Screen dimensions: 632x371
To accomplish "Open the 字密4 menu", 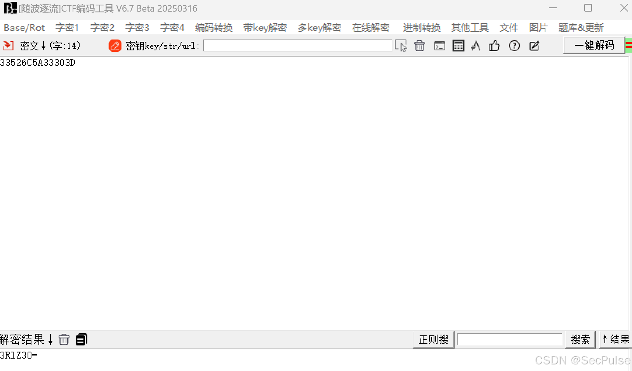I will point(172,27).
